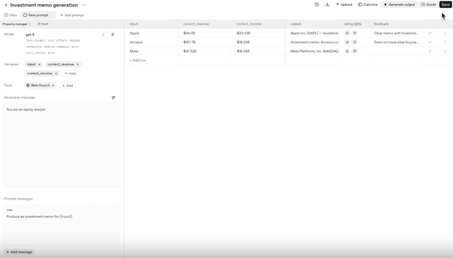453x258 pixels.
Task: Click into the Developer message text area
Action: pyautogui.click(x=61, y=145)
